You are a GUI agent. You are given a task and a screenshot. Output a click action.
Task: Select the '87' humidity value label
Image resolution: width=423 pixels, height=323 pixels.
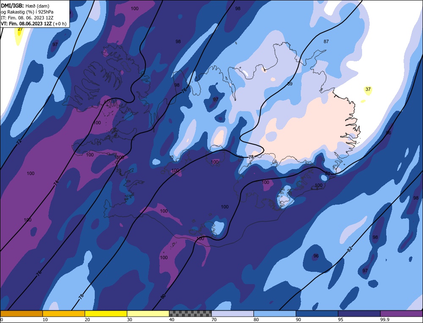(326, 41)
